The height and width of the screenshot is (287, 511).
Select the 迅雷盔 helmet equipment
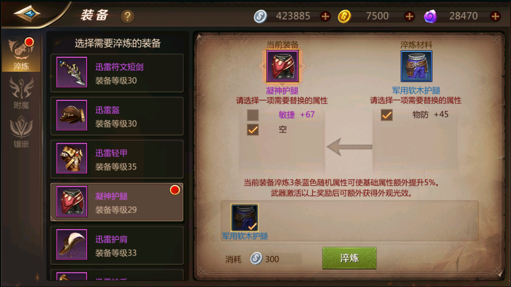[x=117, y=116]
